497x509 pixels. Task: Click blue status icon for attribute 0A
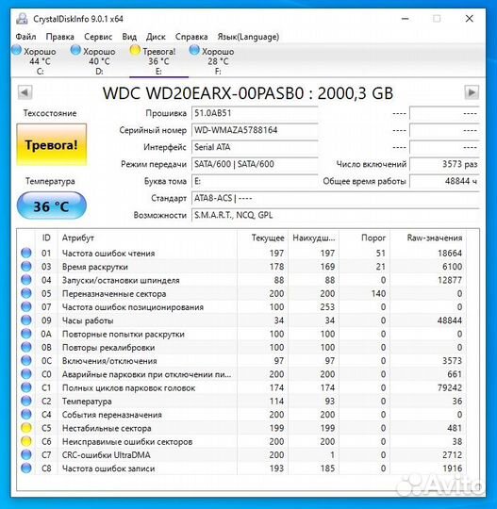pos(26,334)
